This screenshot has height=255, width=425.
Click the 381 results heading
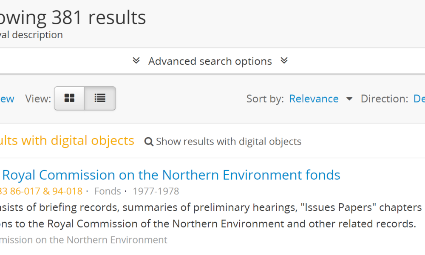pos(72,18)
